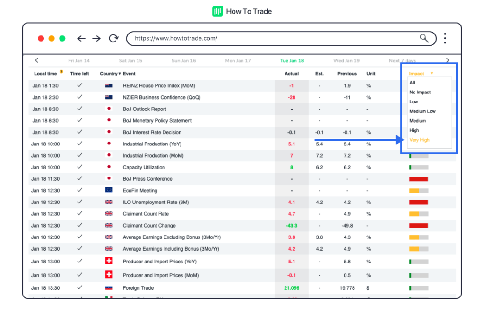Reload the page with refresh icon
Image resolution: width=484 pixels, height=321 pixels.
pos(113,39)
